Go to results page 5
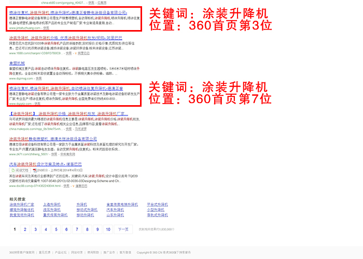This screenshot has width=363, height=259. [x=56, y=229]
